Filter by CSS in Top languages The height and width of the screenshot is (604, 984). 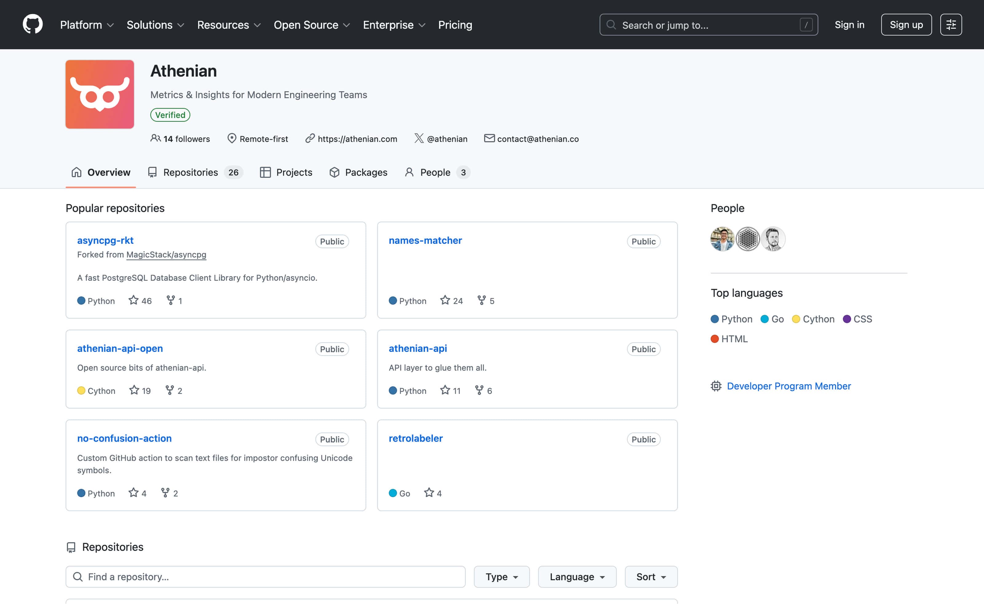tap(857, 319)
